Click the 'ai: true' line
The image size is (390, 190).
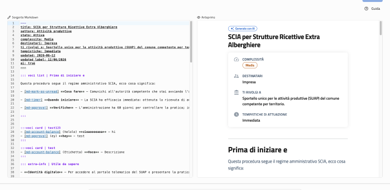28,63
